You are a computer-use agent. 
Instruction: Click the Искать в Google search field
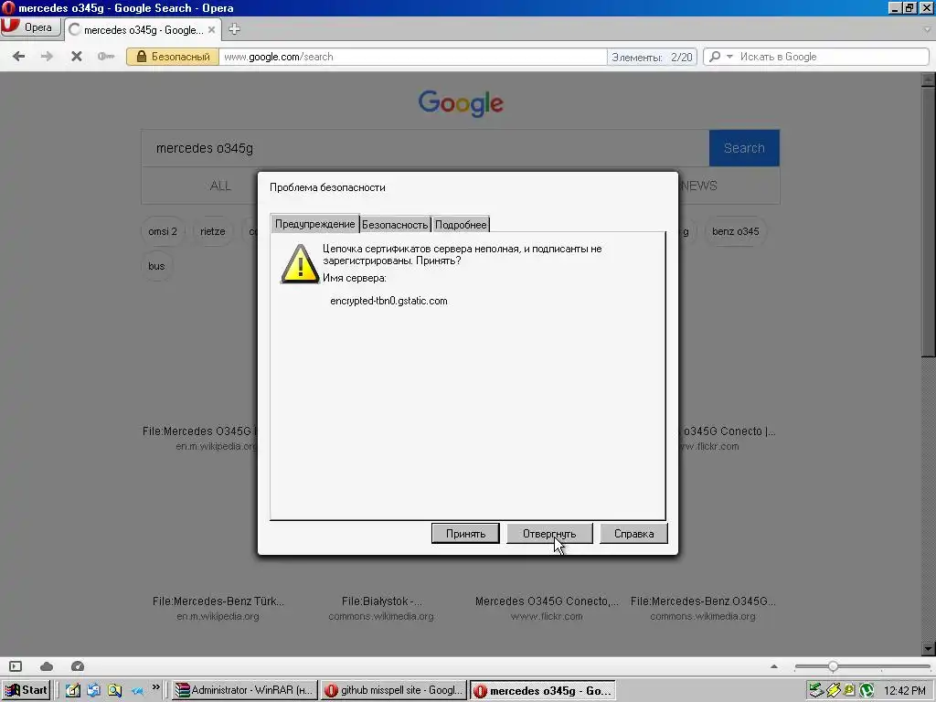point(833,57)
